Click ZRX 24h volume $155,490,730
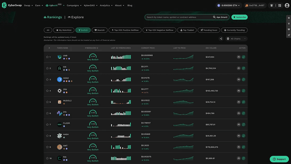 click(212, 91)
